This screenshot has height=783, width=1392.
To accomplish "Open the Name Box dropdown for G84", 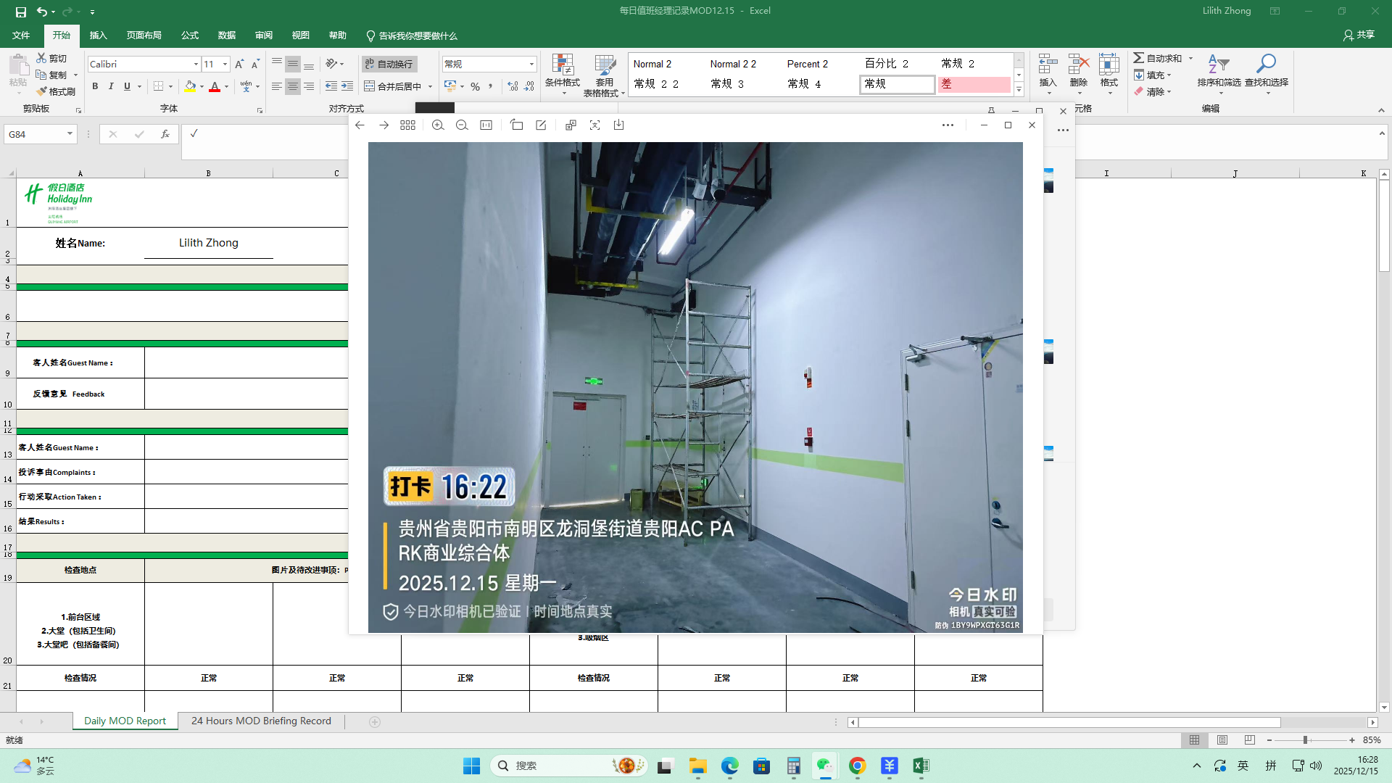I will pyautogui.click(x=70, y=134).
